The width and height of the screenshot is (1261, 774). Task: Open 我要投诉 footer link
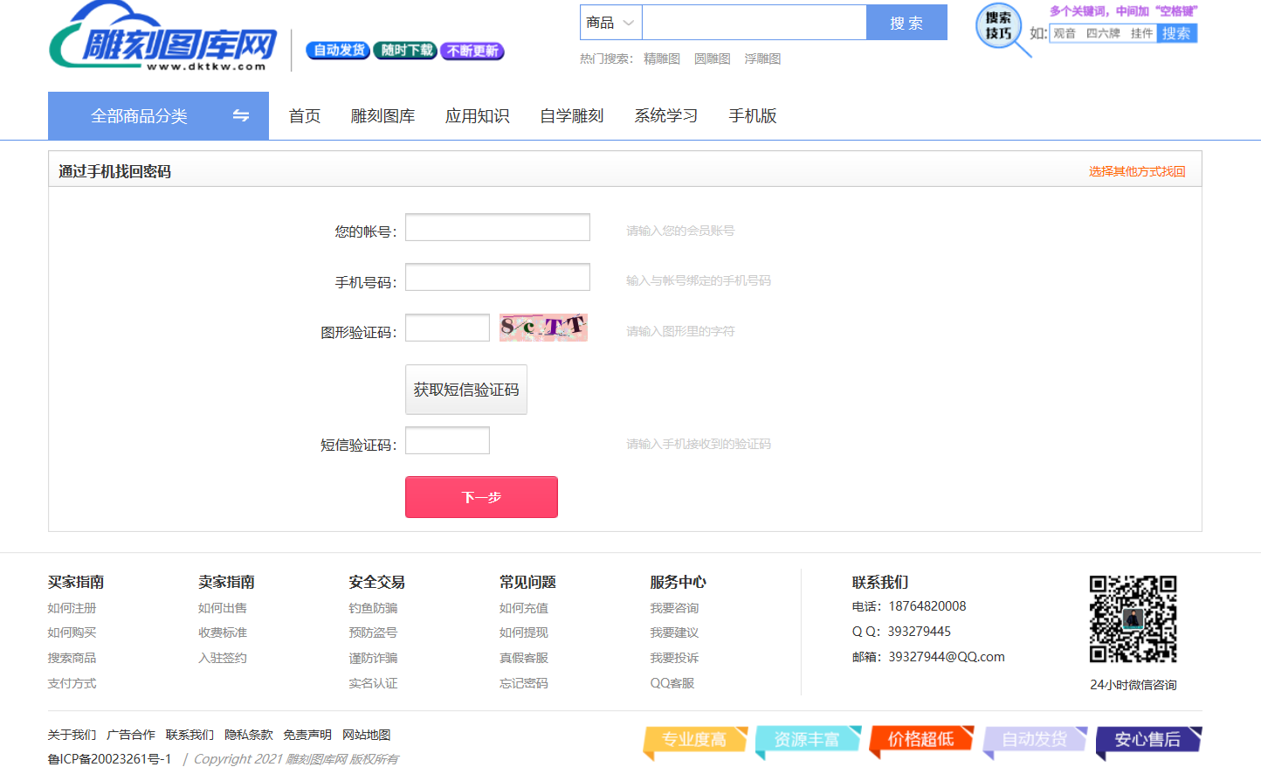point(674,658)
